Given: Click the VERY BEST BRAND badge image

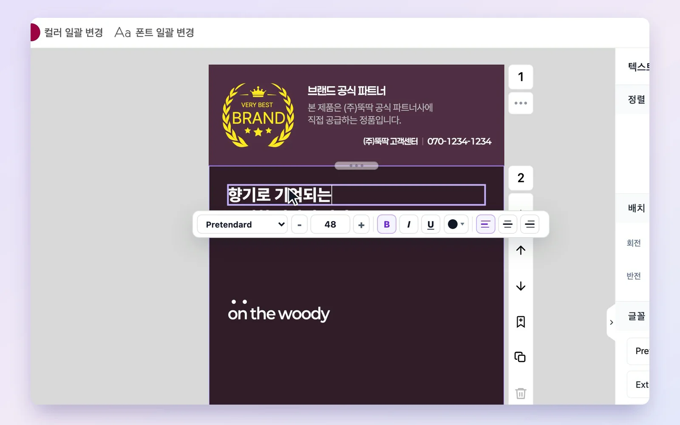Looking at the screenshot, I should 258,115.
